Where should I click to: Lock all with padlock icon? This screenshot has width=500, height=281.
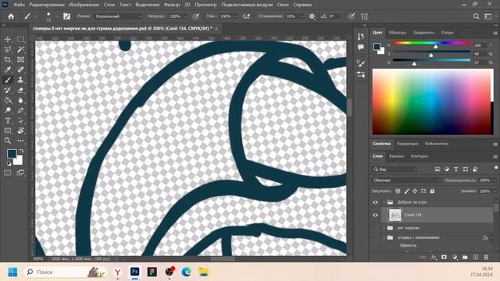click(x=432, y=191)
